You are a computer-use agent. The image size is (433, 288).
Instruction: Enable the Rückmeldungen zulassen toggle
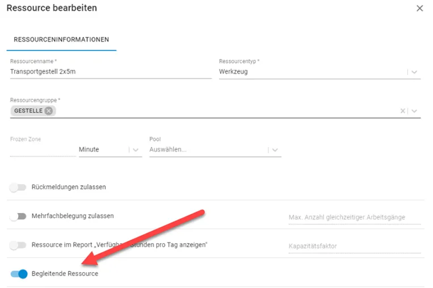(18, 187)
